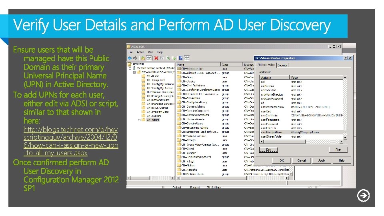Open the Action menu

[140, 52]
